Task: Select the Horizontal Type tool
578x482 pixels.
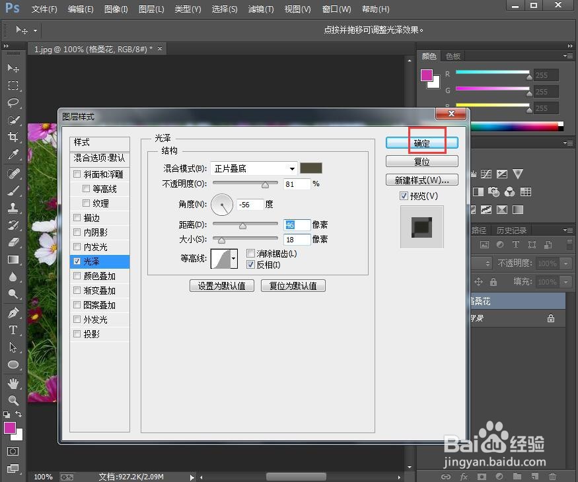Action: tap(13, 330)
